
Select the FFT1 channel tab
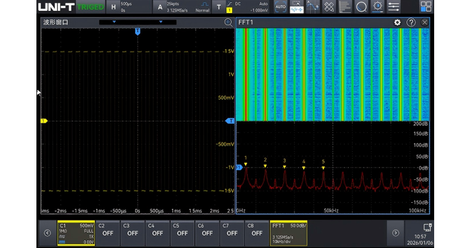288,233
